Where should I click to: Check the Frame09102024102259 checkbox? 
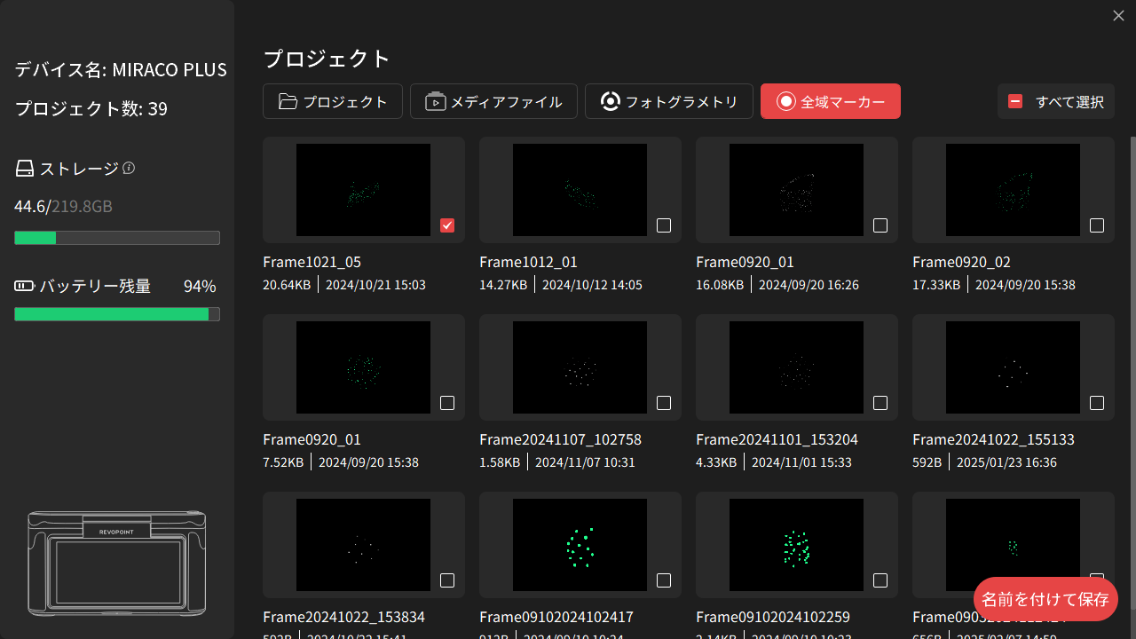[x=880, y=580]
